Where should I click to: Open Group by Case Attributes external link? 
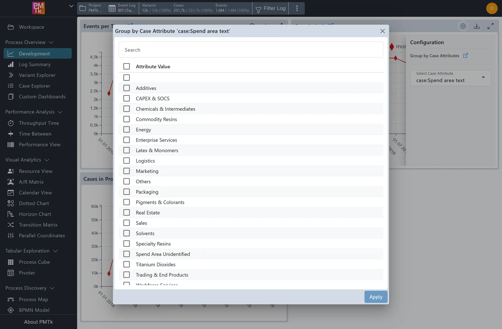[465, 56]
